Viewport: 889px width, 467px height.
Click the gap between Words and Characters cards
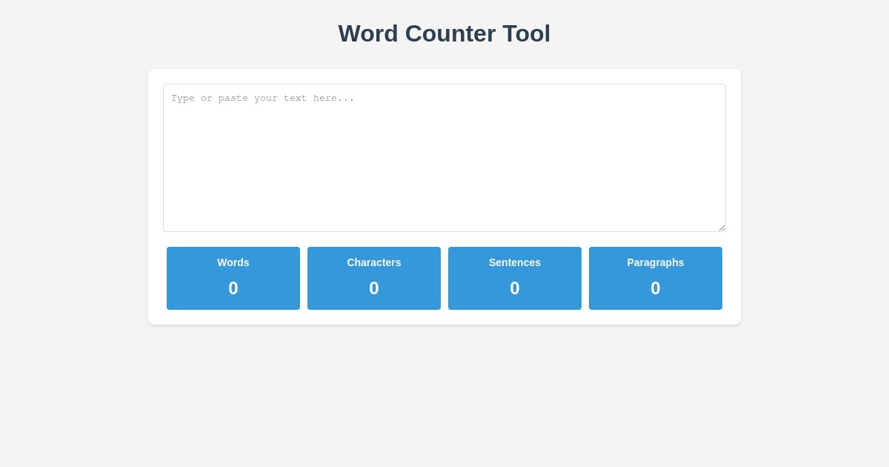pos(304,278)
